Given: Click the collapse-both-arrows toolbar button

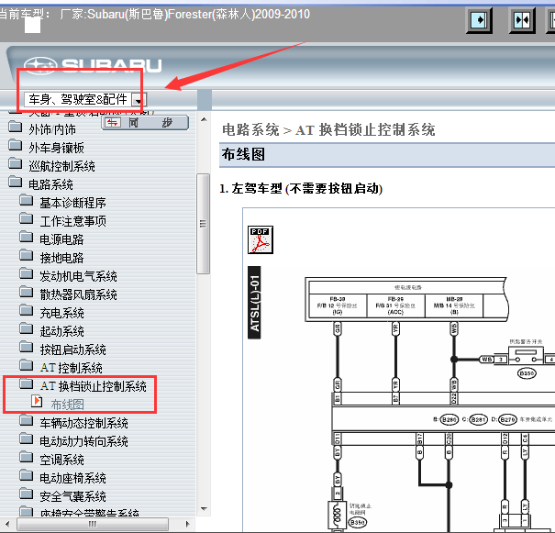Looking at the screenshot, I should coord(522,20).
